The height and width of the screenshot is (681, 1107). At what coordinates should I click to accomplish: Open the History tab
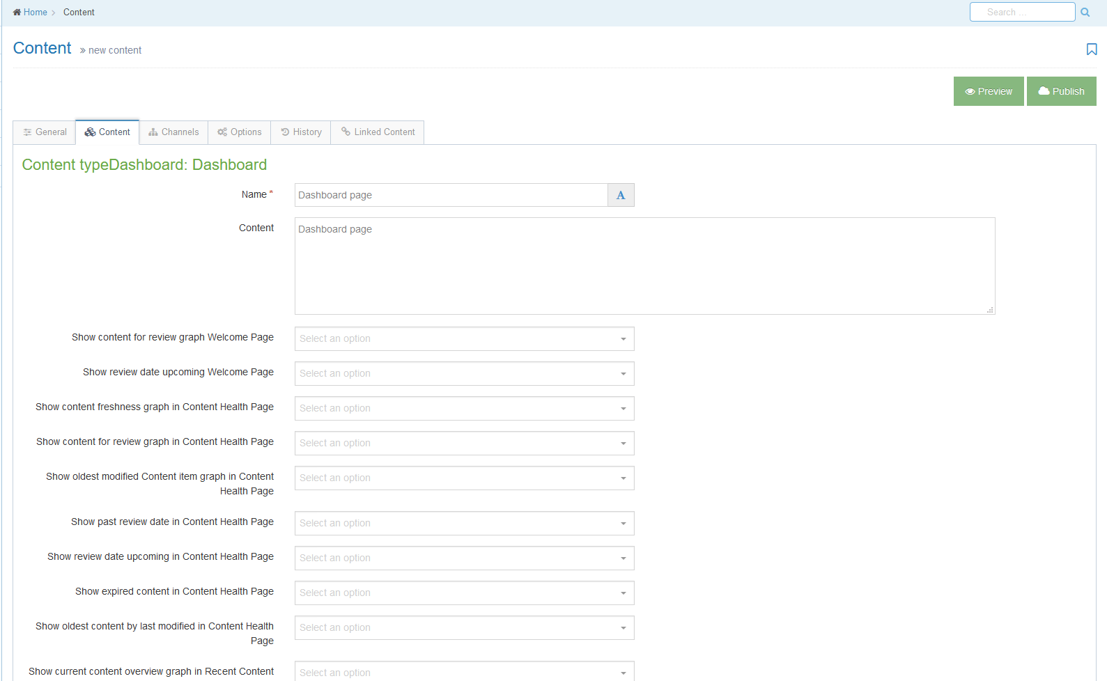[301, 132]
